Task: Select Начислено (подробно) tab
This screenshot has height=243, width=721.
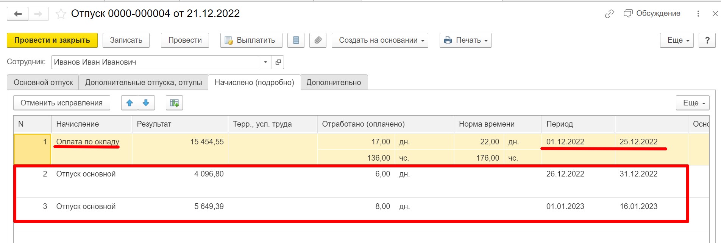Action: 254,82
